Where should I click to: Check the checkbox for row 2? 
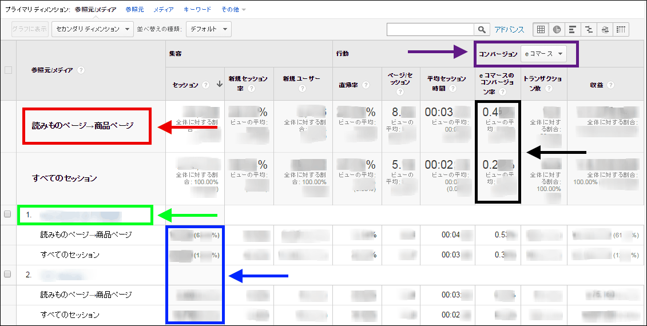pos(8,275)
